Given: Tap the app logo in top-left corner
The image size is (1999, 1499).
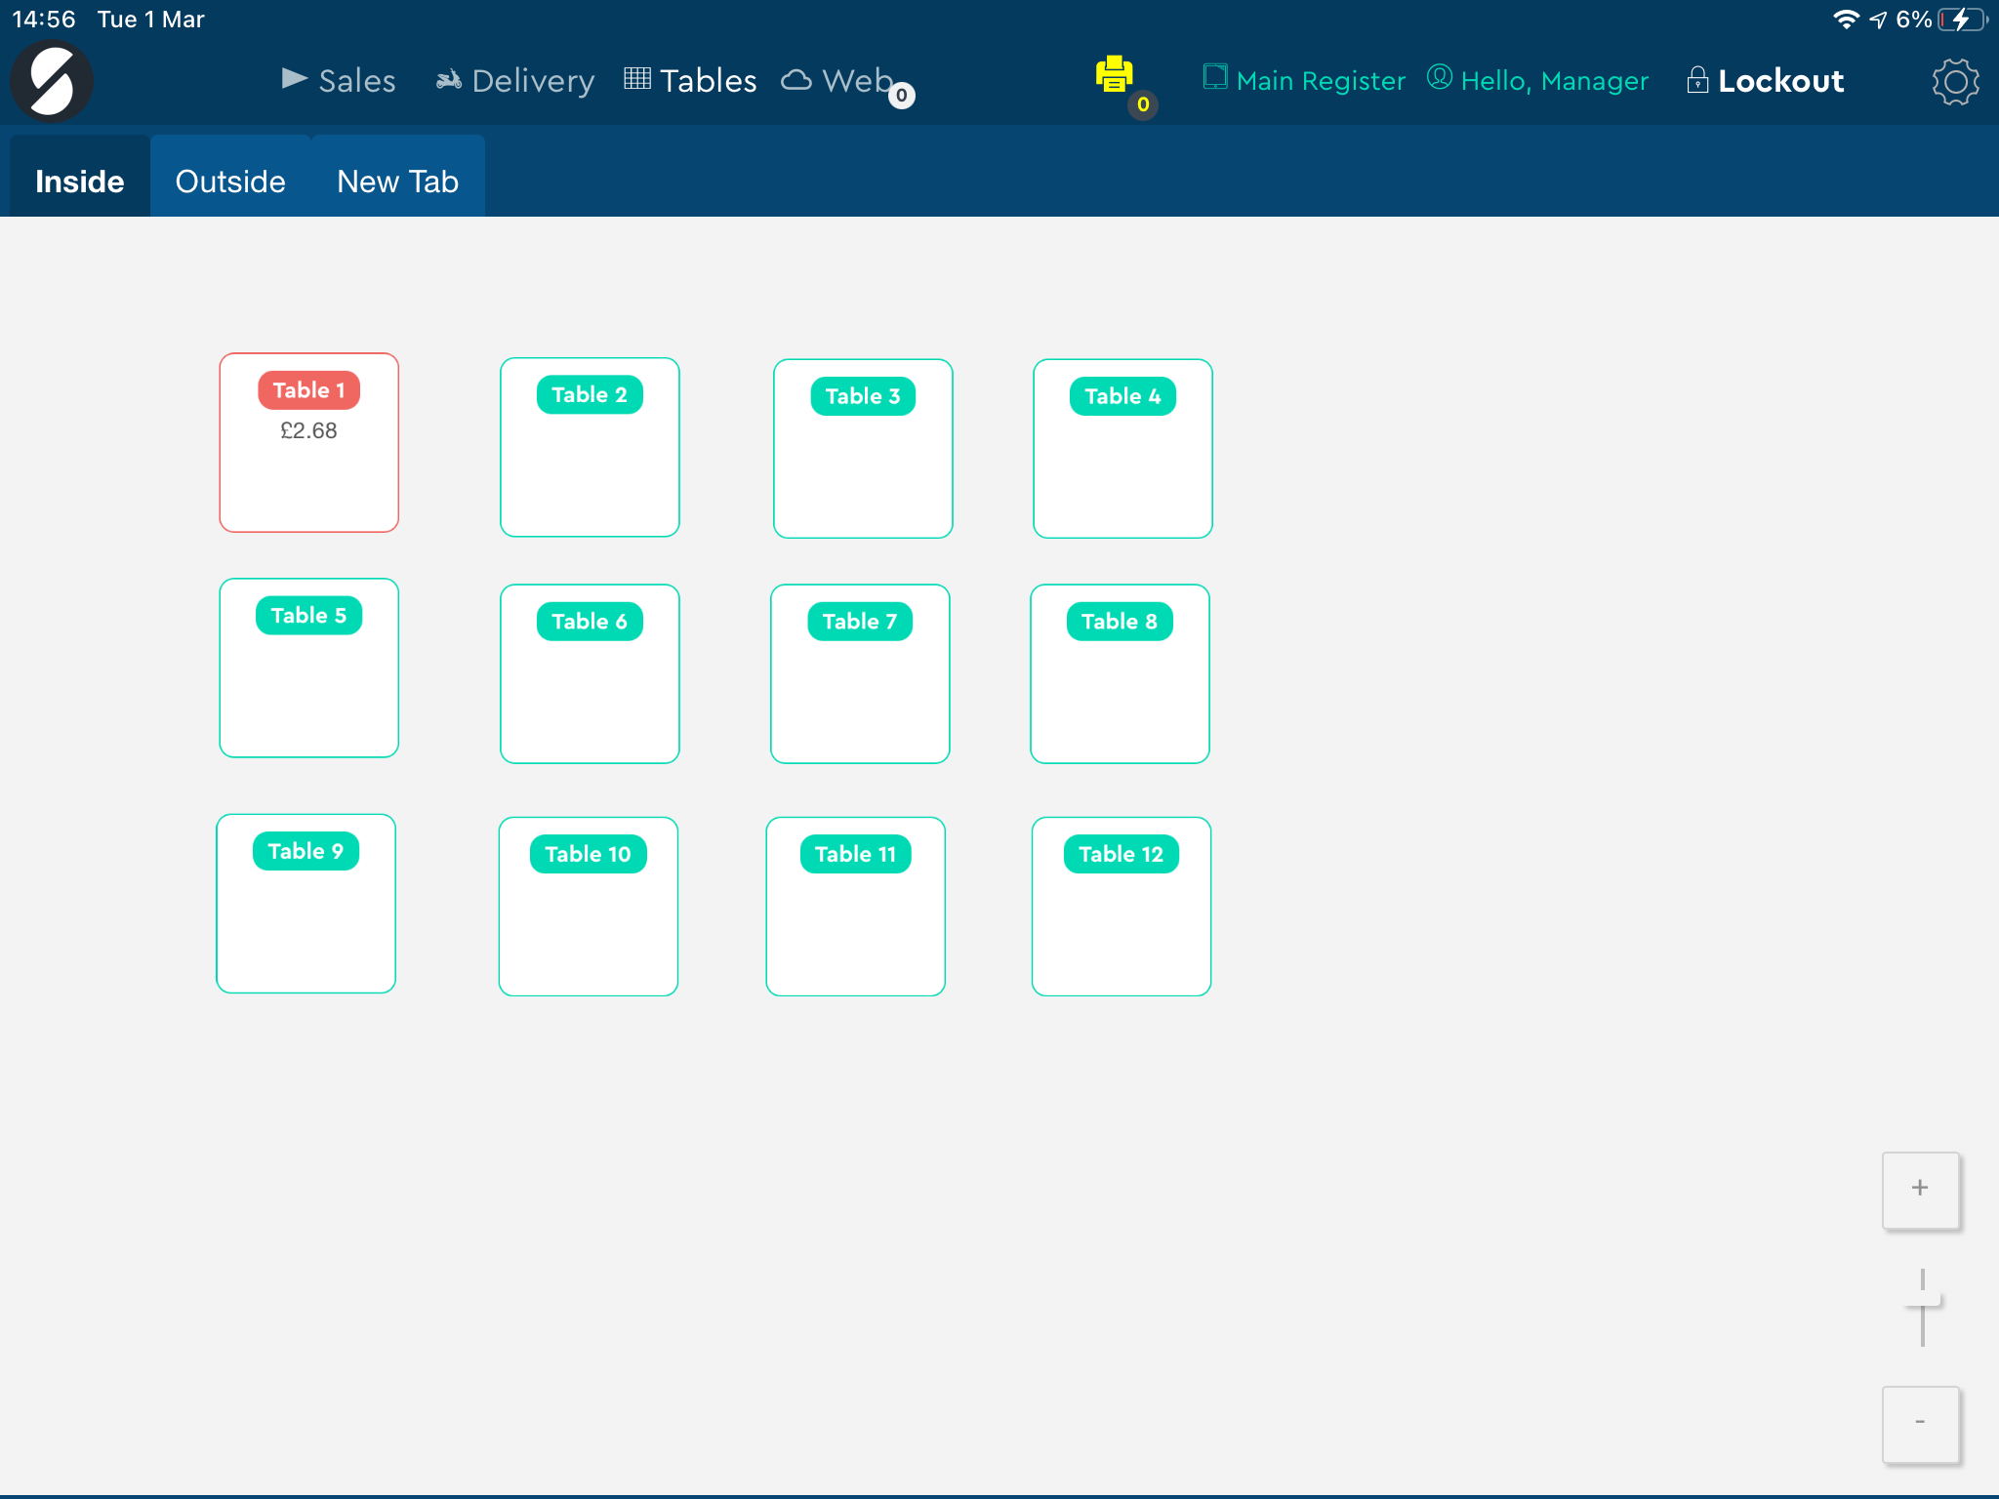Looking at the screenshot, I should tap(52, 81).
